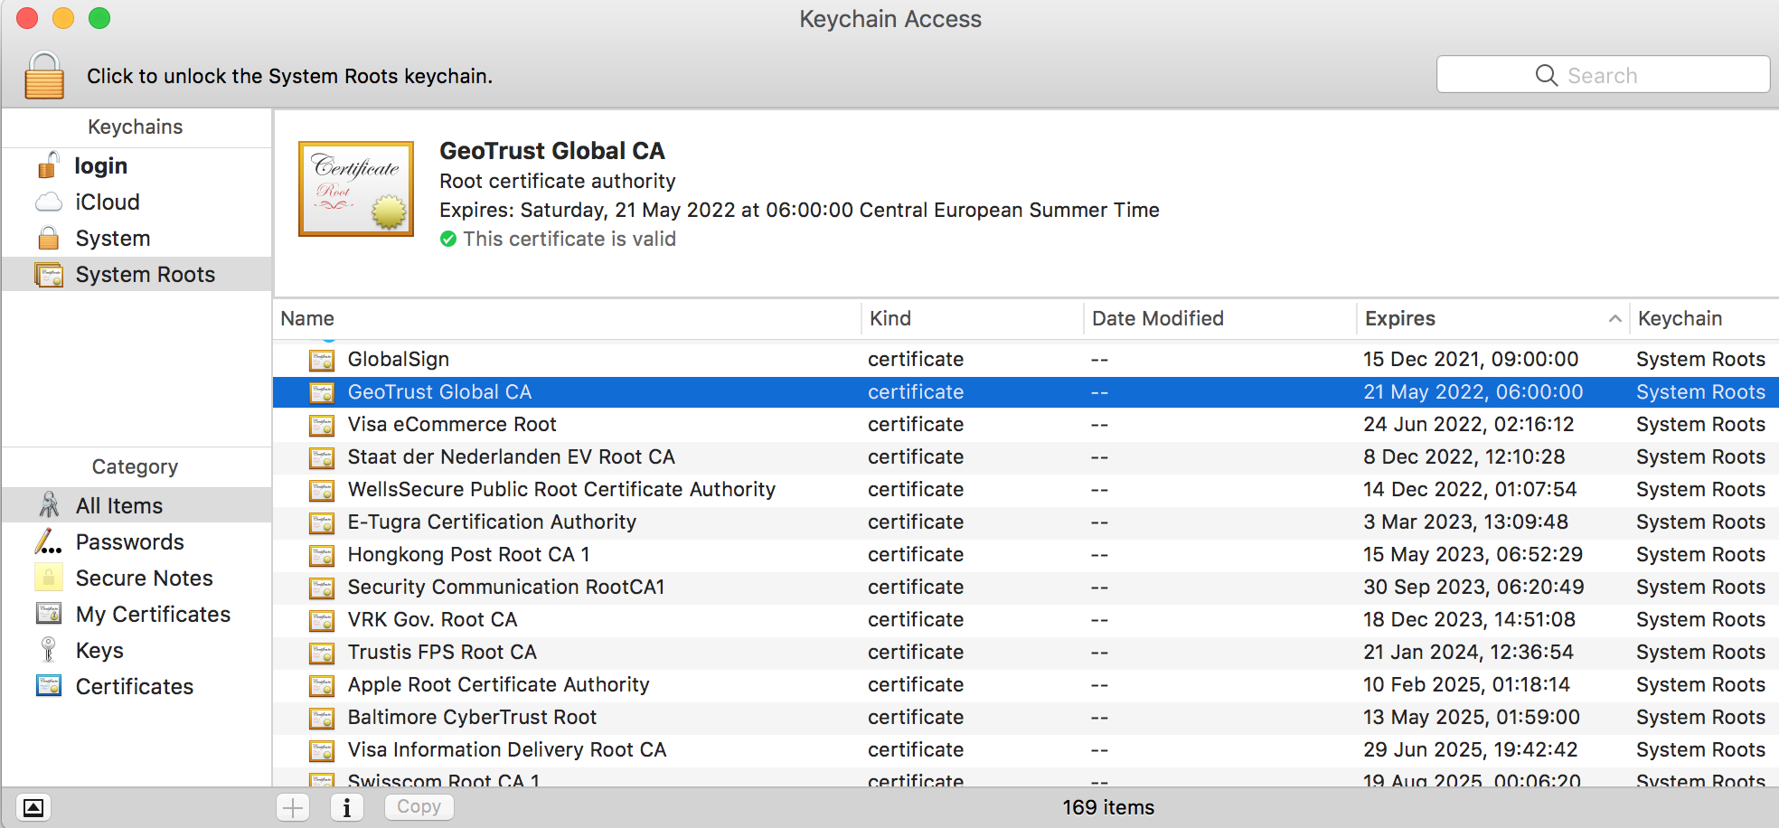Show Certificates category
The image size is (1779, 828).
[136, 686]
